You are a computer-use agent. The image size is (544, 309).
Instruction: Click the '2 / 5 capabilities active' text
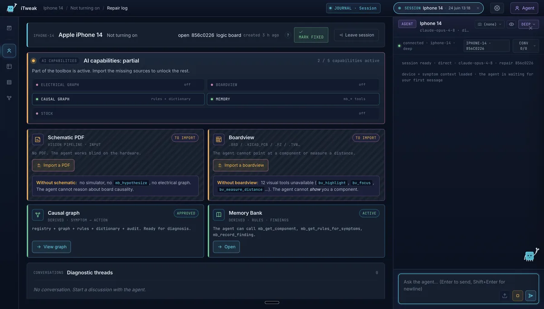pos(348,61)
